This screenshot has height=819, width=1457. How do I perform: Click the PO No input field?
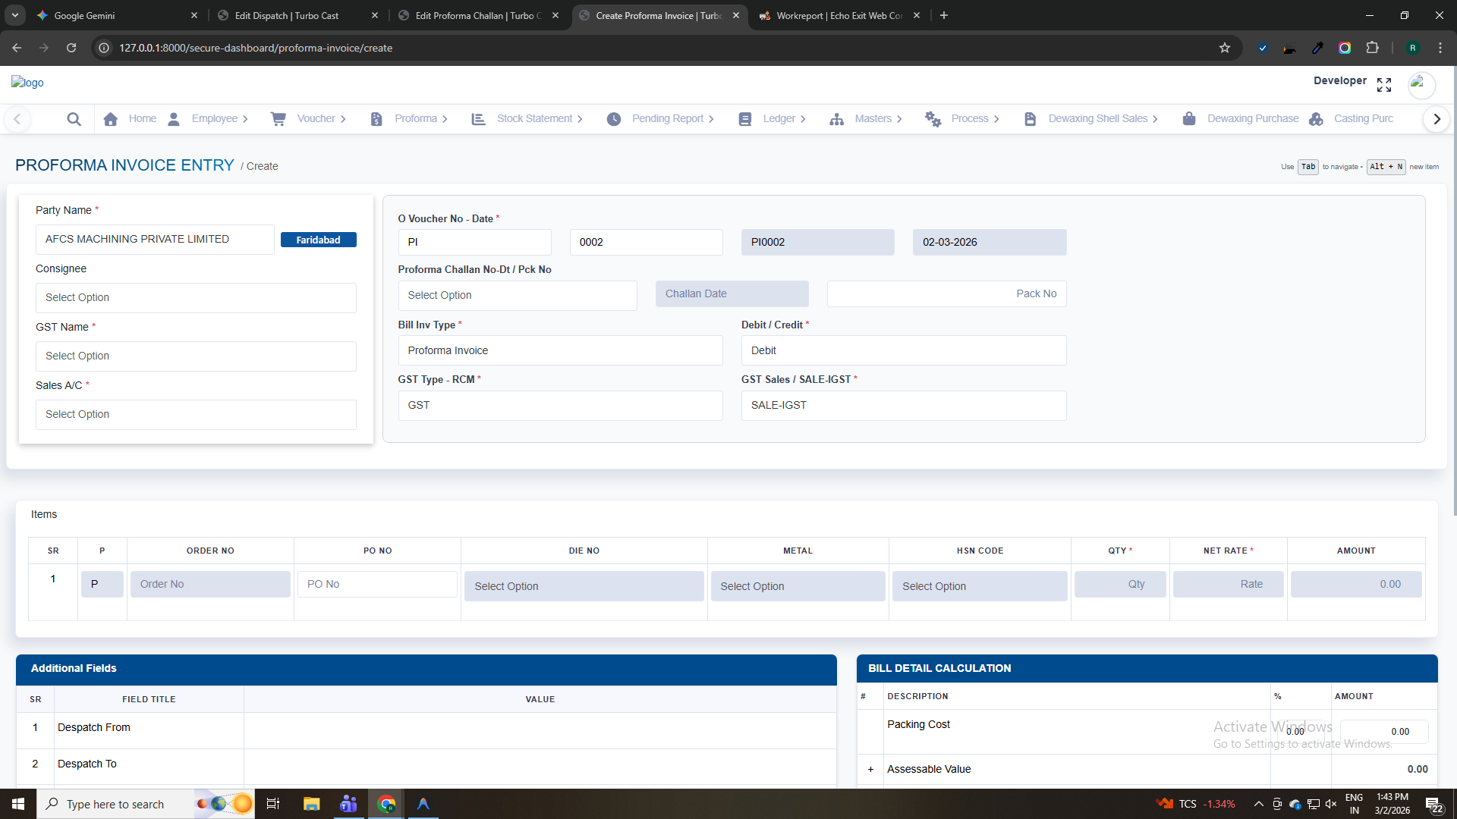377,584
